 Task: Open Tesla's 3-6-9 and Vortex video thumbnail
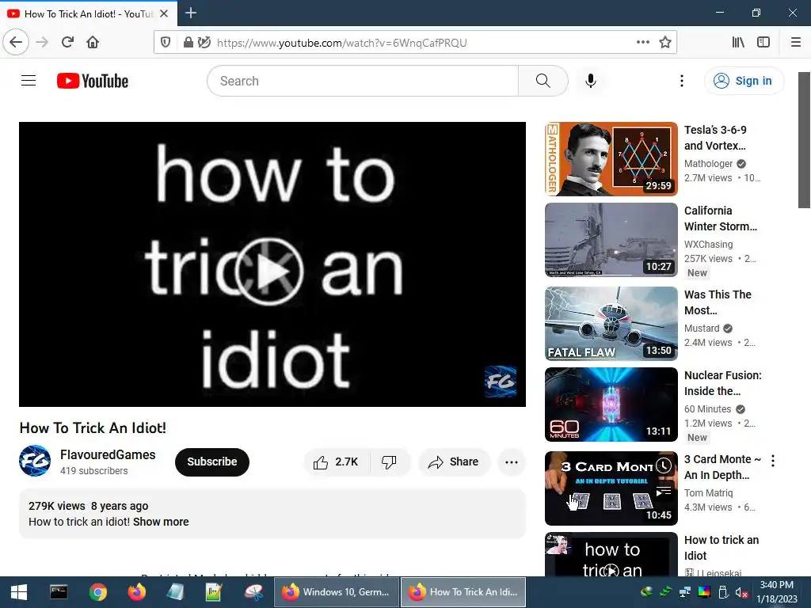tap(611, 158)
